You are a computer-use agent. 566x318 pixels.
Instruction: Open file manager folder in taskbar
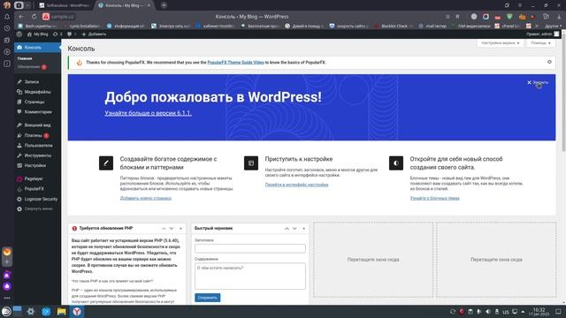[61, 312]
